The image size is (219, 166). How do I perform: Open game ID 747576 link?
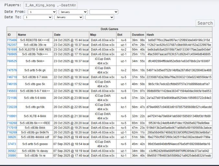point(12,70)
